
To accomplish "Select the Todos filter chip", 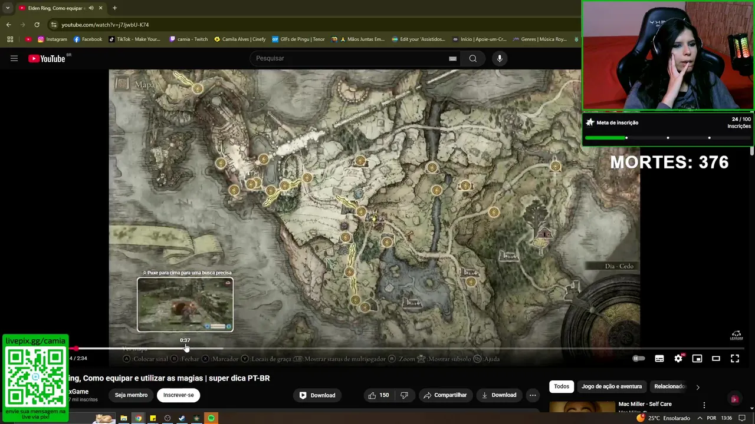I will pos(562,386).
